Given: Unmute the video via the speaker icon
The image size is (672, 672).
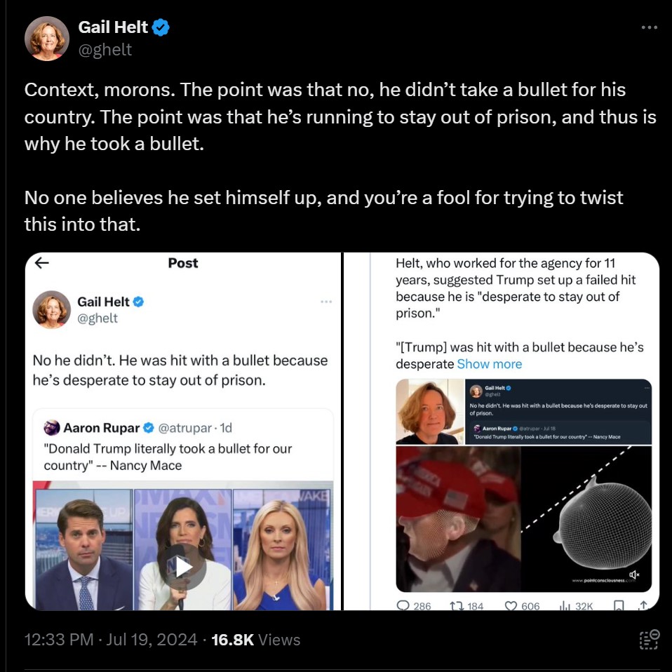Looking at the screenshot, I should (x=634, y=574).
